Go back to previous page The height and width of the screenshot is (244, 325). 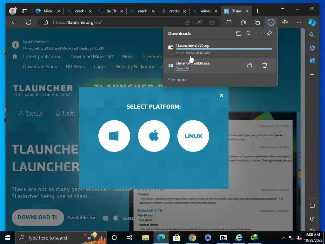pos(15,22)
